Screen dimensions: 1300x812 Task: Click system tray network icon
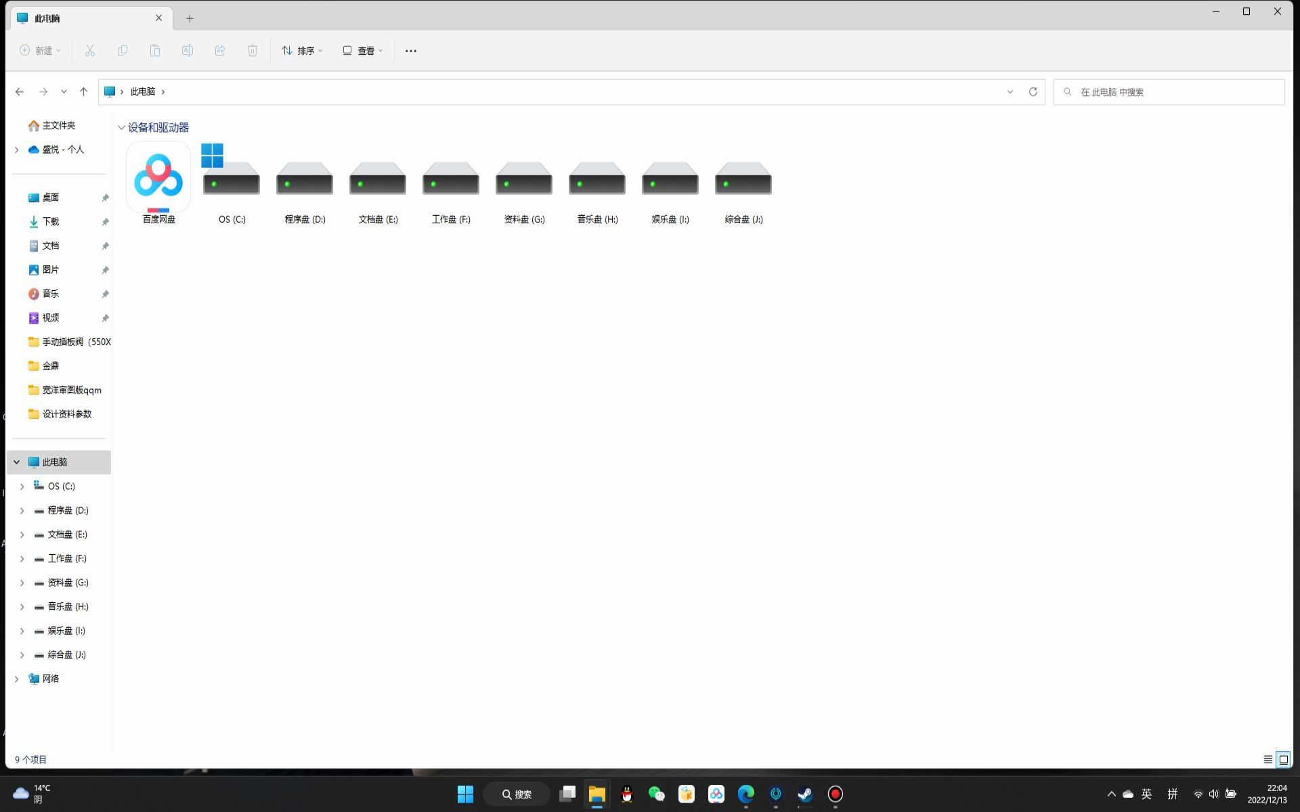pos(1197,793)
